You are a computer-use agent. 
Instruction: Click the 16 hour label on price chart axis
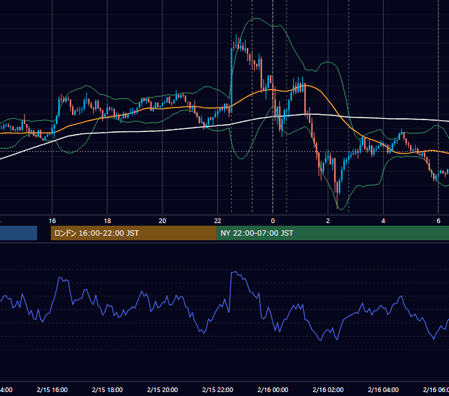(52, 221)
